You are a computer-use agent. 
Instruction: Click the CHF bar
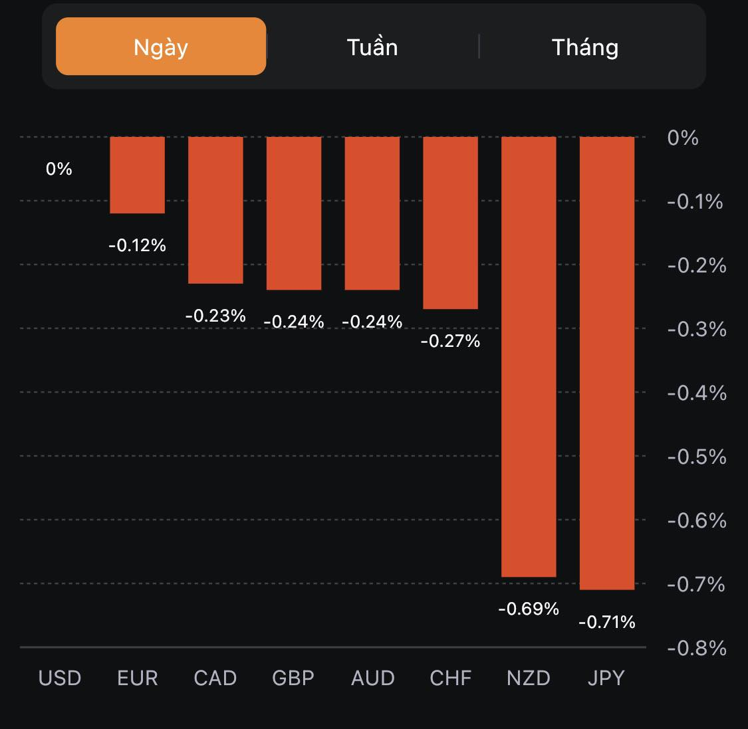click(451, 223)
